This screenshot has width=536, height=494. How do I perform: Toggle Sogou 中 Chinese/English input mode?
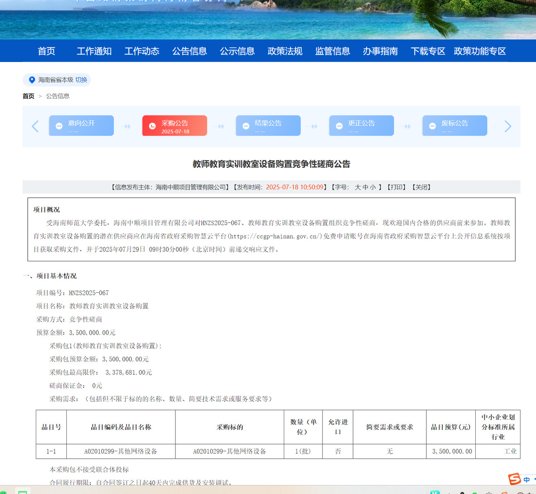point(527,479)
